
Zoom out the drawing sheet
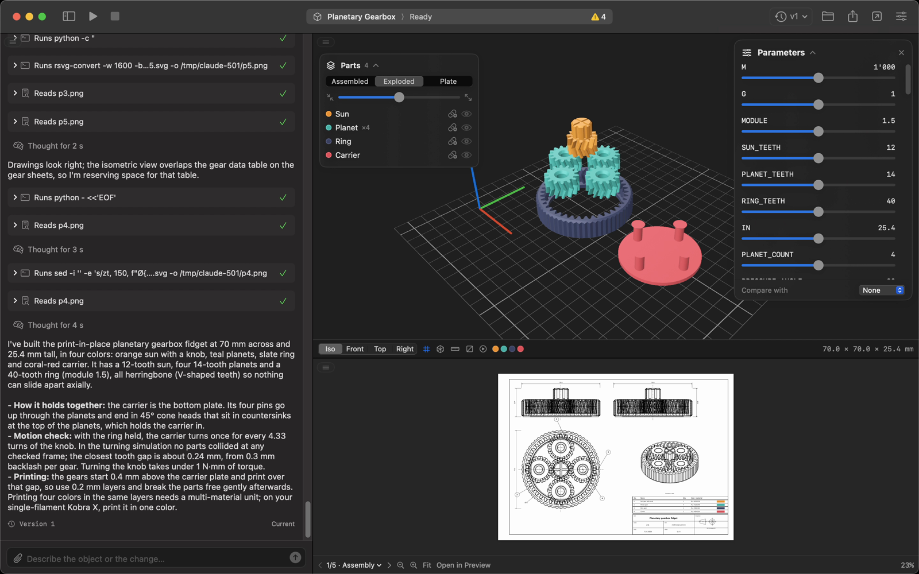pos(400,565)
